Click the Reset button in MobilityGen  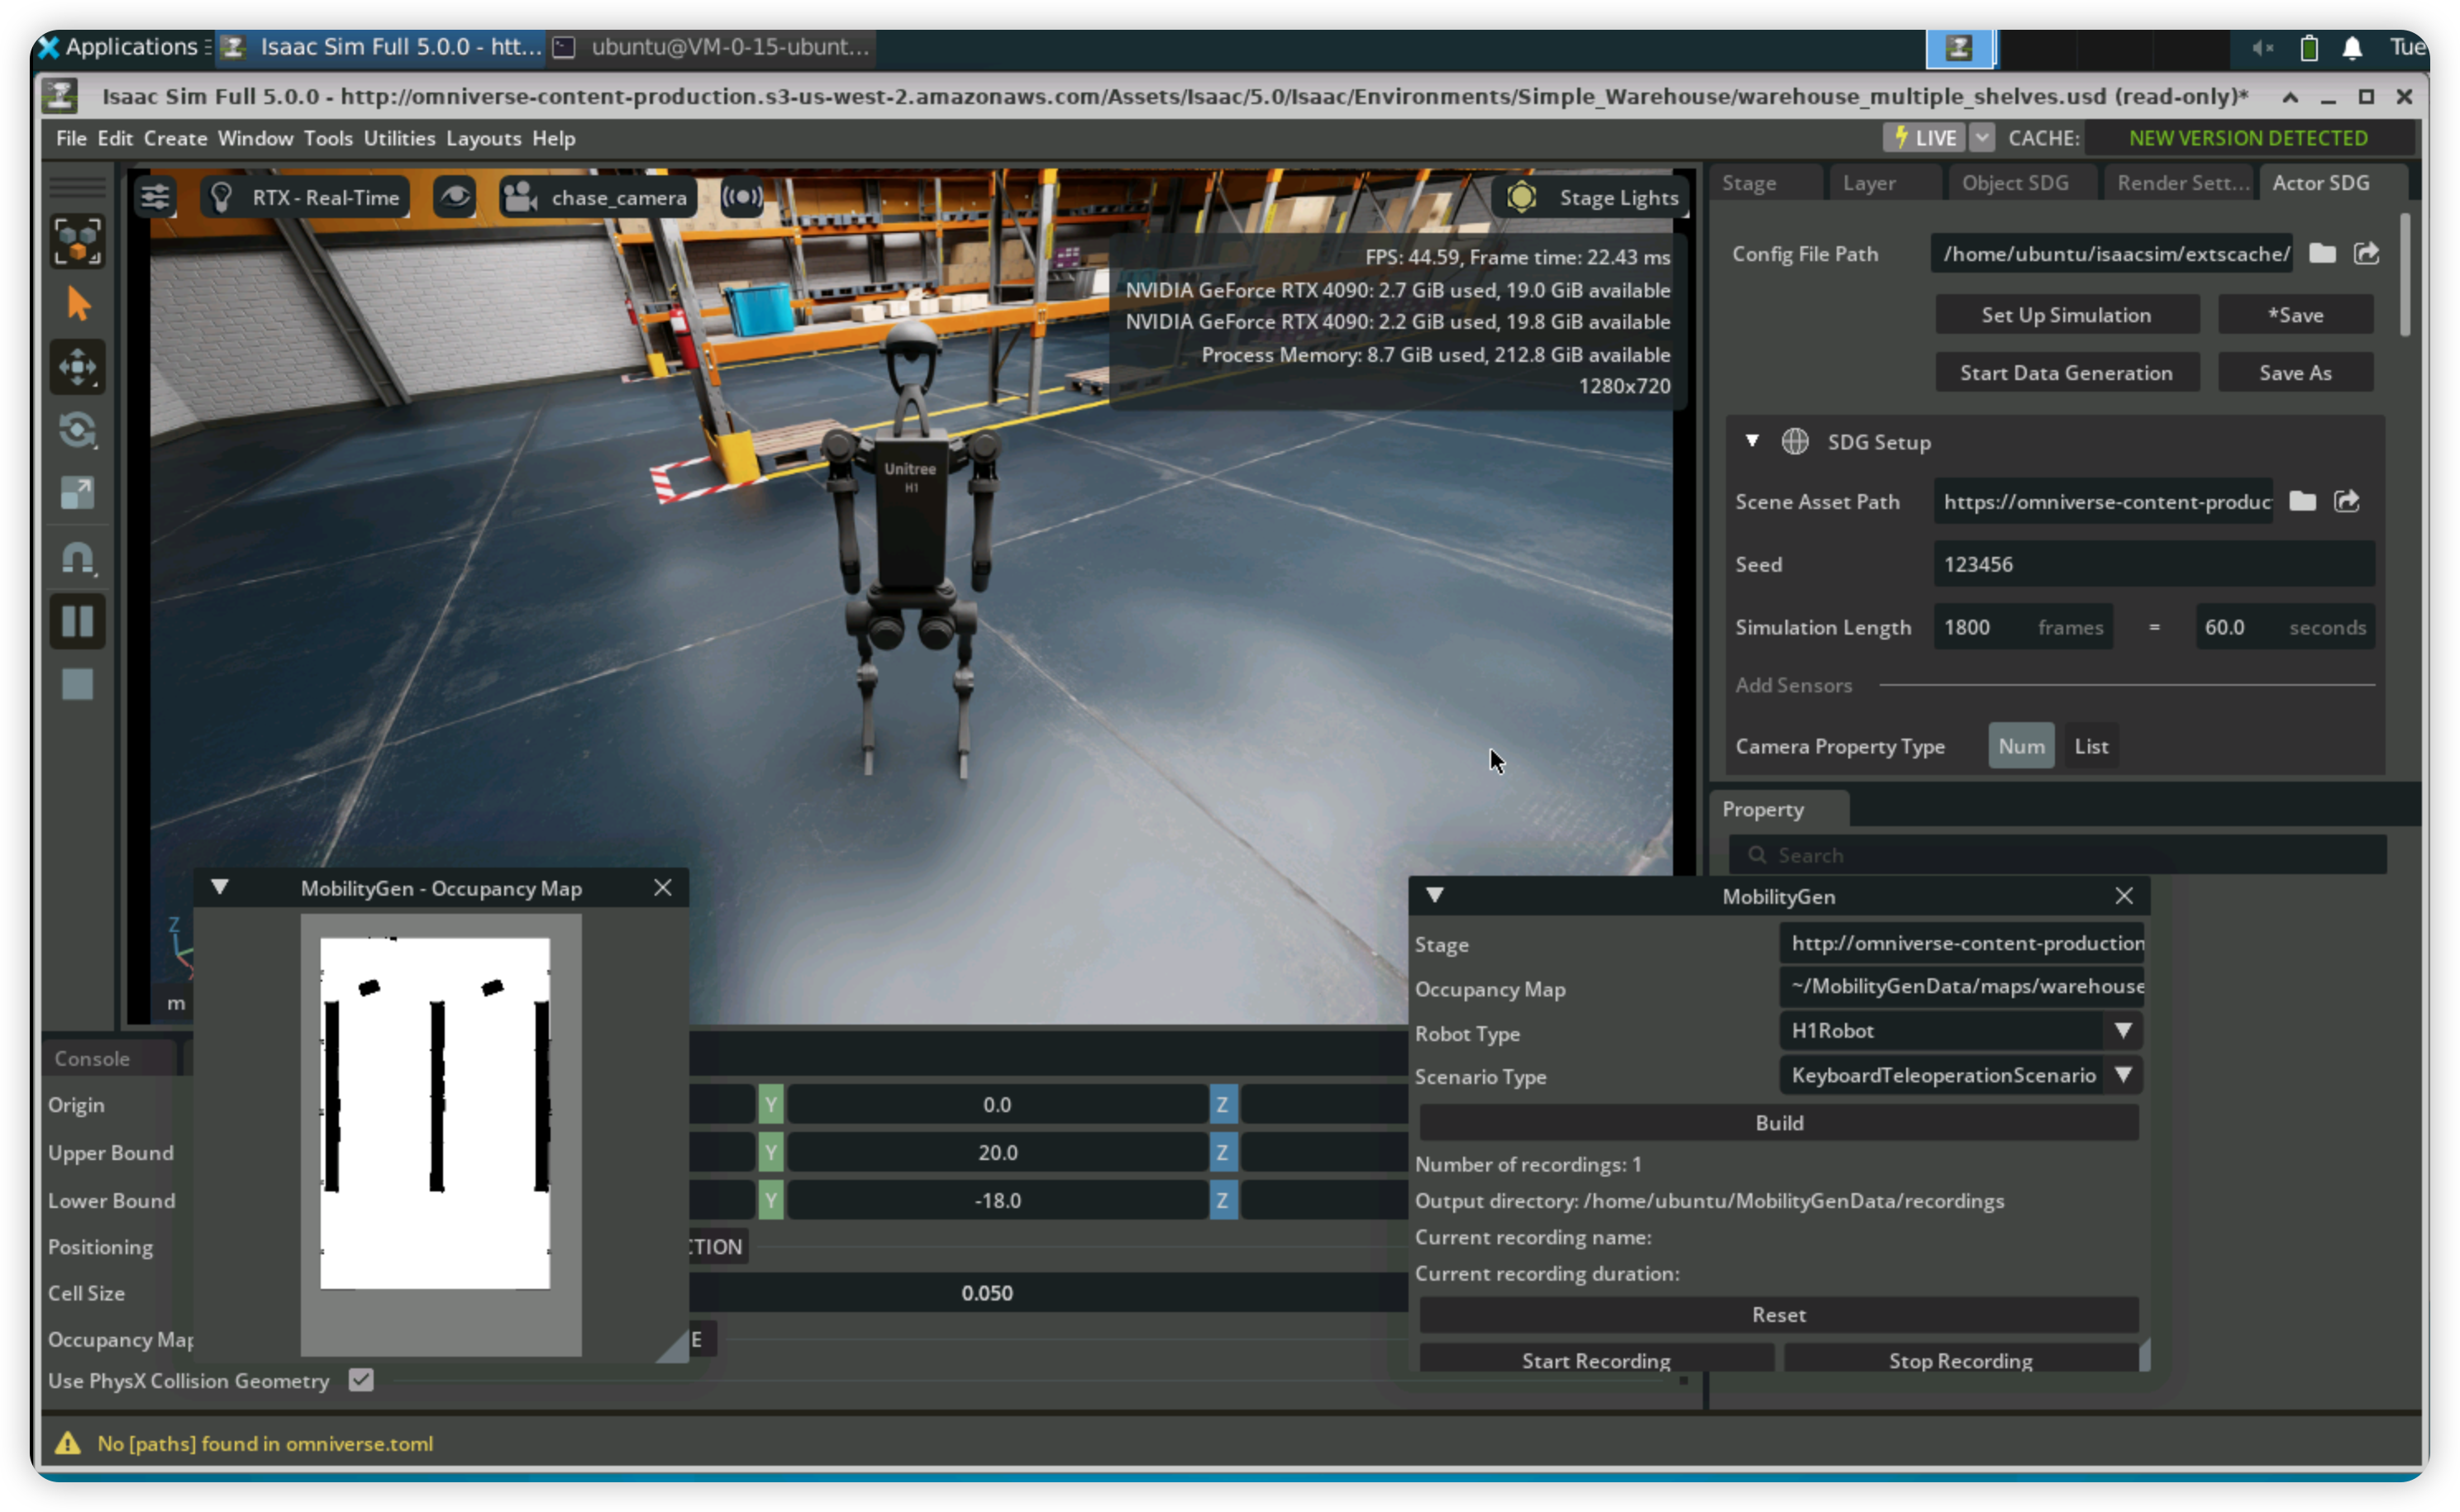coord(1779,1315)
